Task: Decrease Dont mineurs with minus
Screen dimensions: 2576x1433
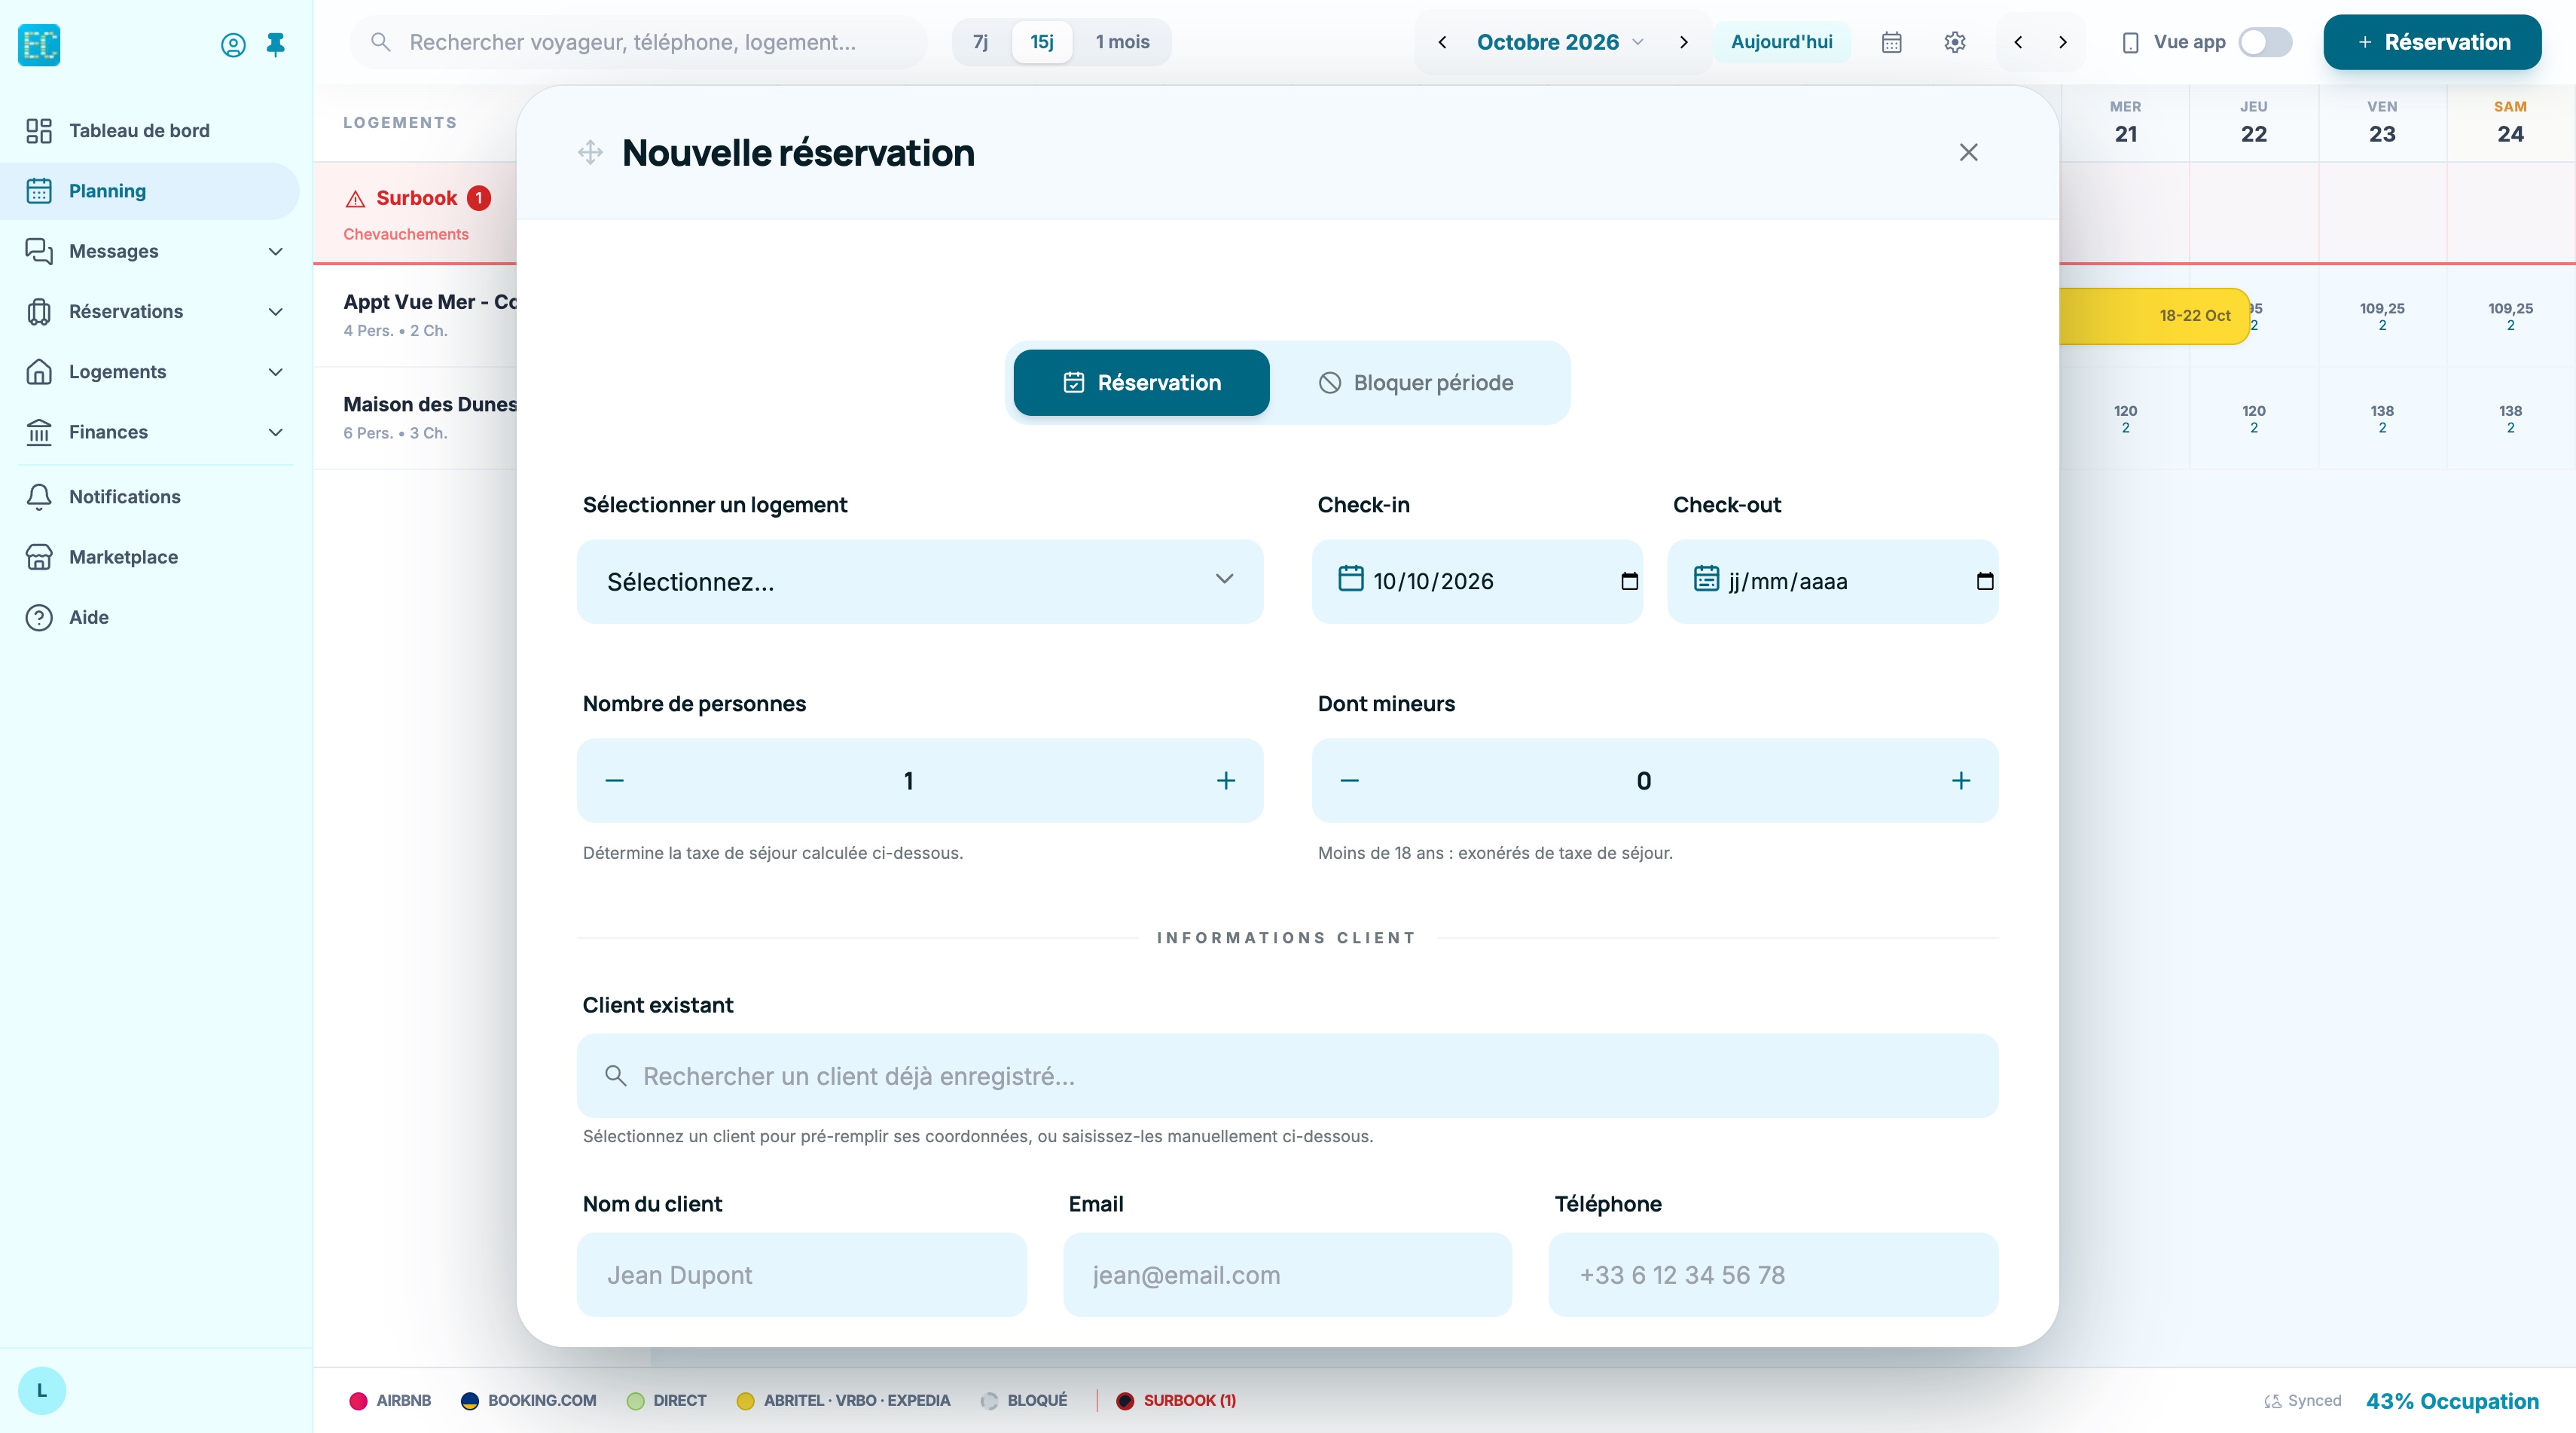Action: 1350,780
